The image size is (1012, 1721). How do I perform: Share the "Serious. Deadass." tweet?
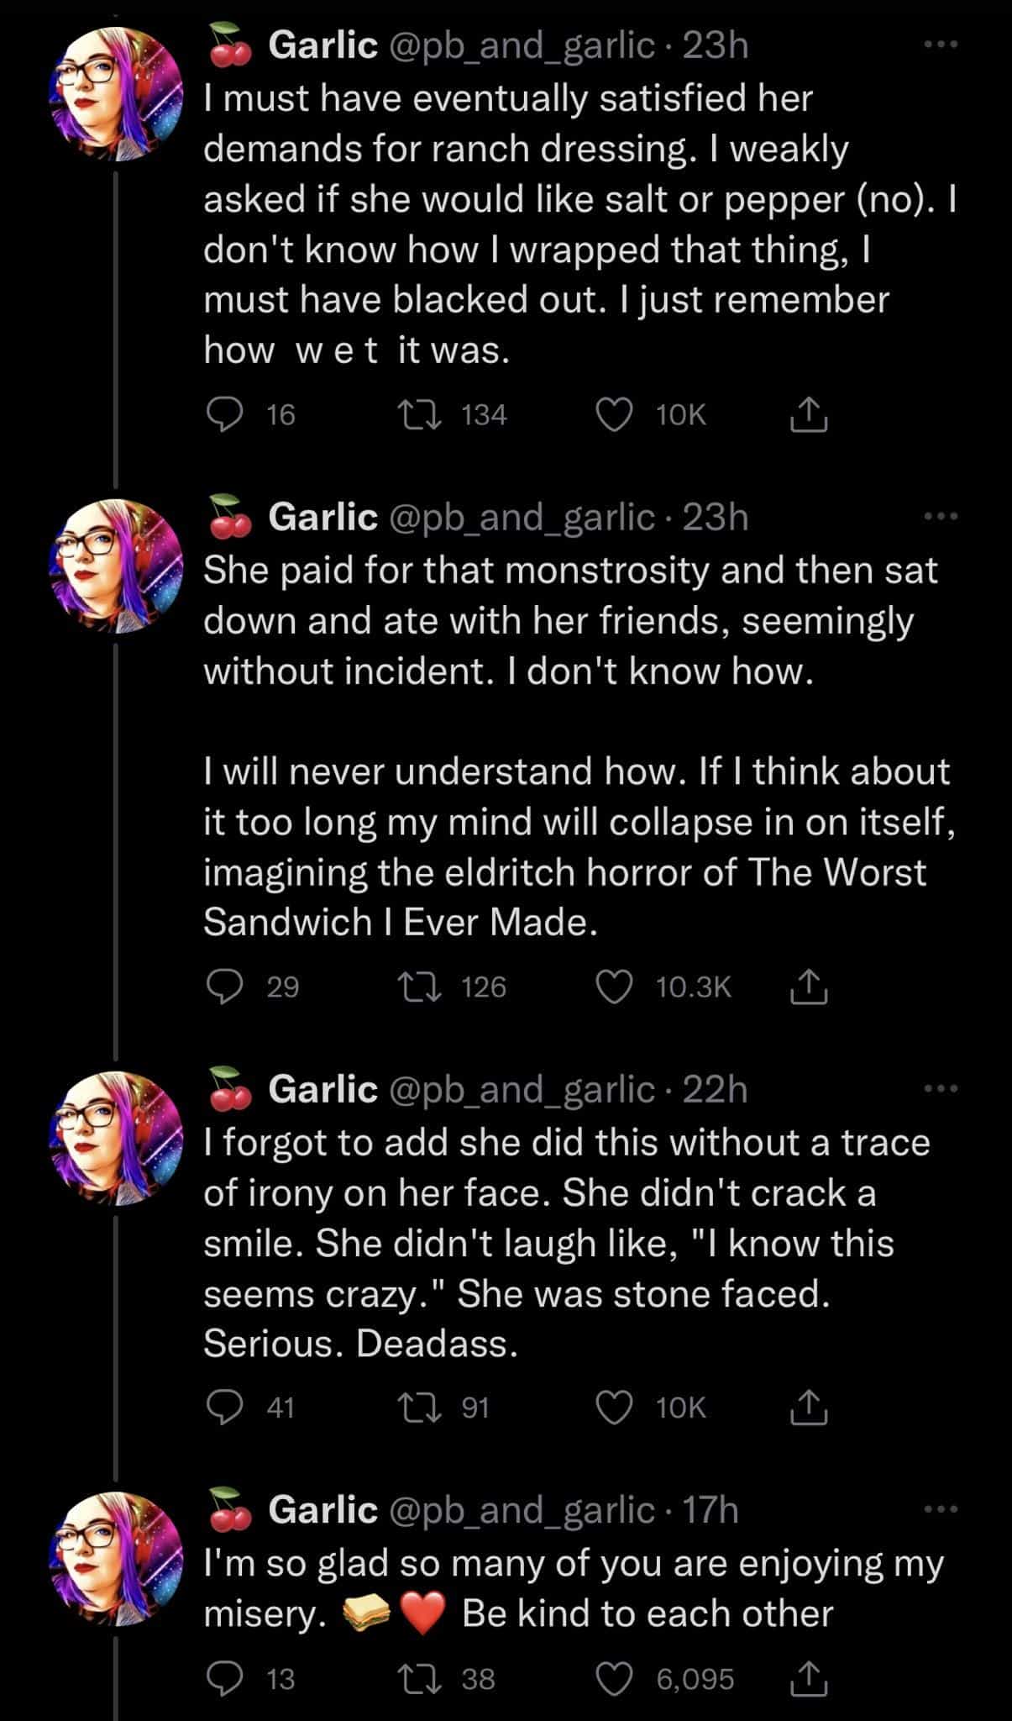809,1407
